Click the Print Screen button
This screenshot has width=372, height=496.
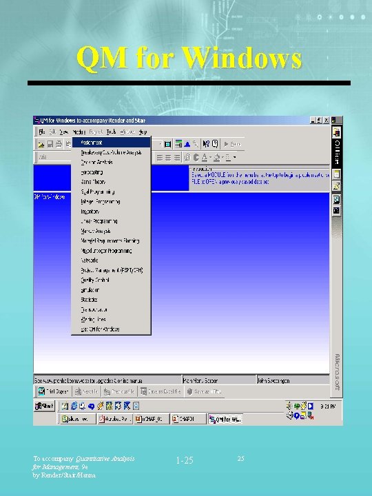click(x=53, y=391)
